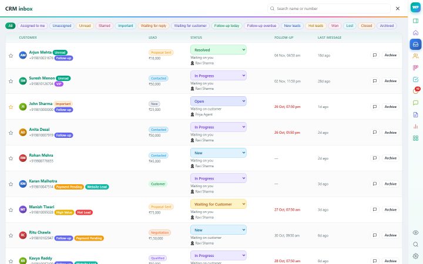Click the magnifier icon in sidebar
423x264 pixels.
pyautogui.click(x=415, y=244)
